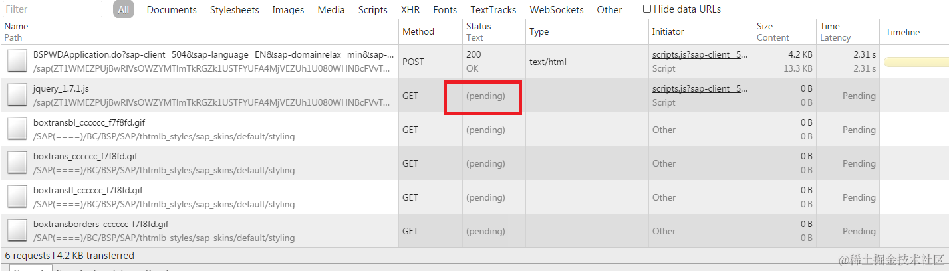Viewport: 949px width, 271px height.
Task: Click file icon for boxtransbl_cccccc_f7f8fd.gif
Action: click(17, 130)
